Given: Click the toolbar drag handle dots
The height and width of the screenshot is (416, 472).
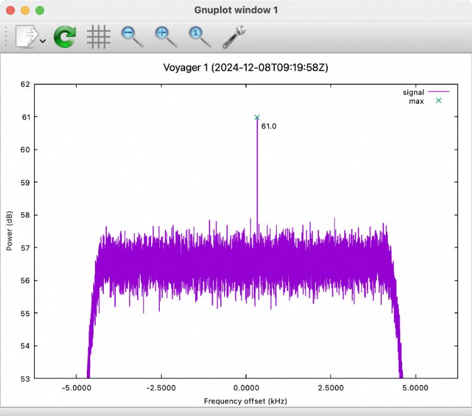Looking at the screenshot, I should pos(6,37).
